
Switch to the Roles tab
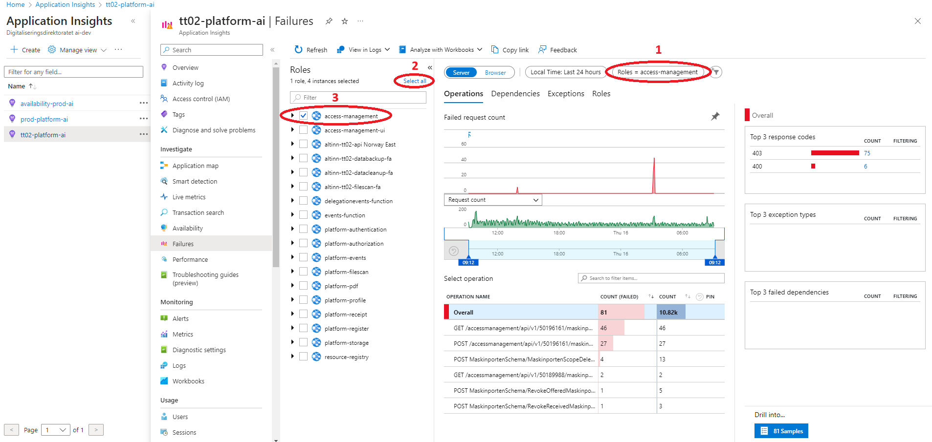[x=601, y=94]
